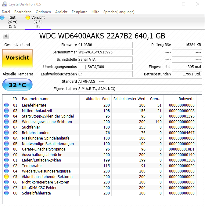Viewport: 205px width, 207px height.
Task: Select the Lesefehlerrate parameter name
Action: [x=34, y=105]
